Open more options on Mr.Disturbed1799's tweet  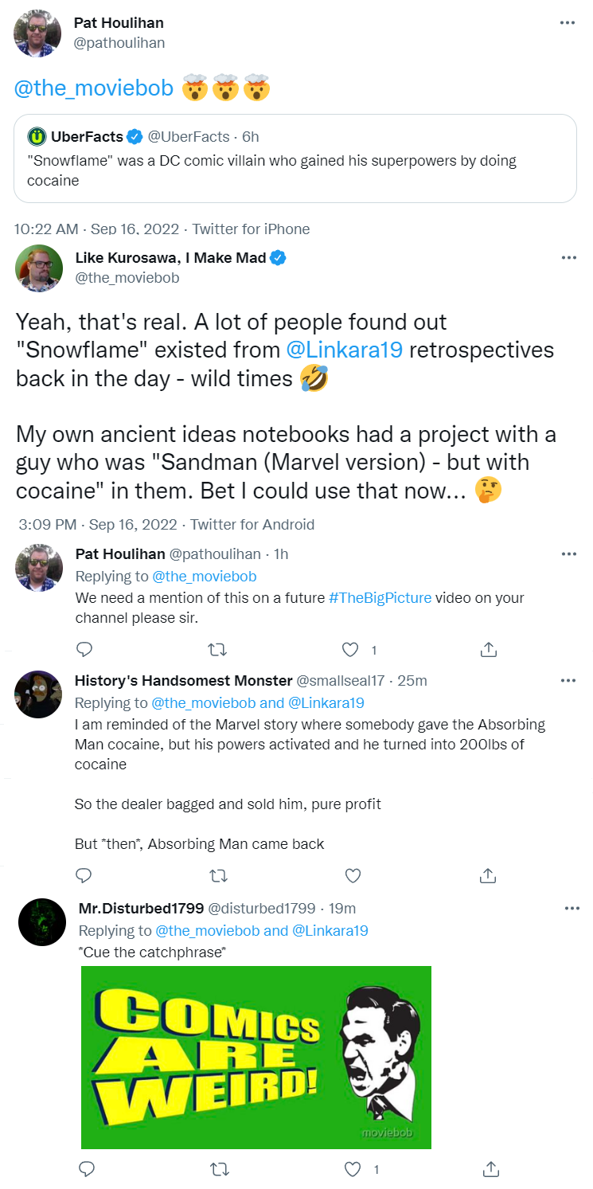[x=572, y=909]
